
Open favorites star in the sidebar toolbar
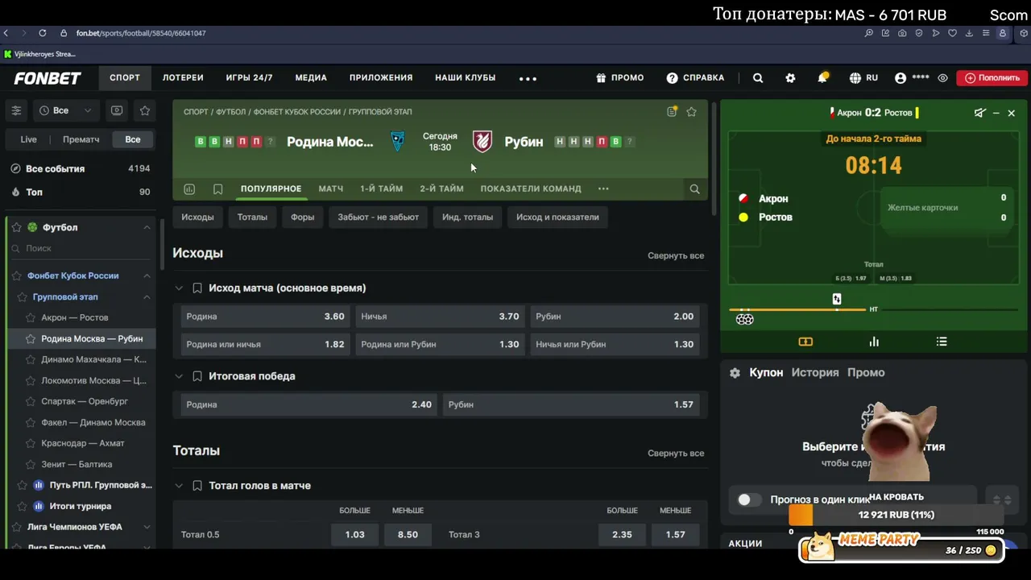click(x=145, y=110)
